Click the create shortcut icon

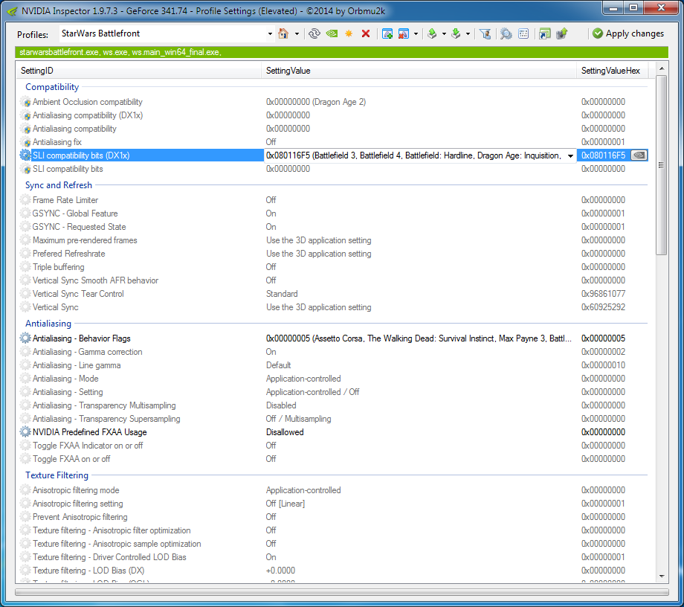click(x=545, y=33)
